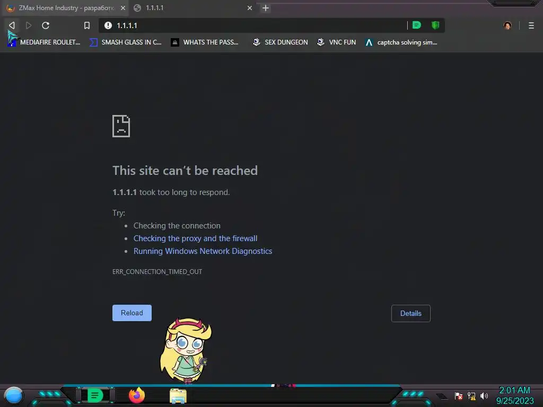The height and width of the screenshot is (407, 543).
Task: Click 'Checking the connection' text
Action: click(x=177, y=226)
